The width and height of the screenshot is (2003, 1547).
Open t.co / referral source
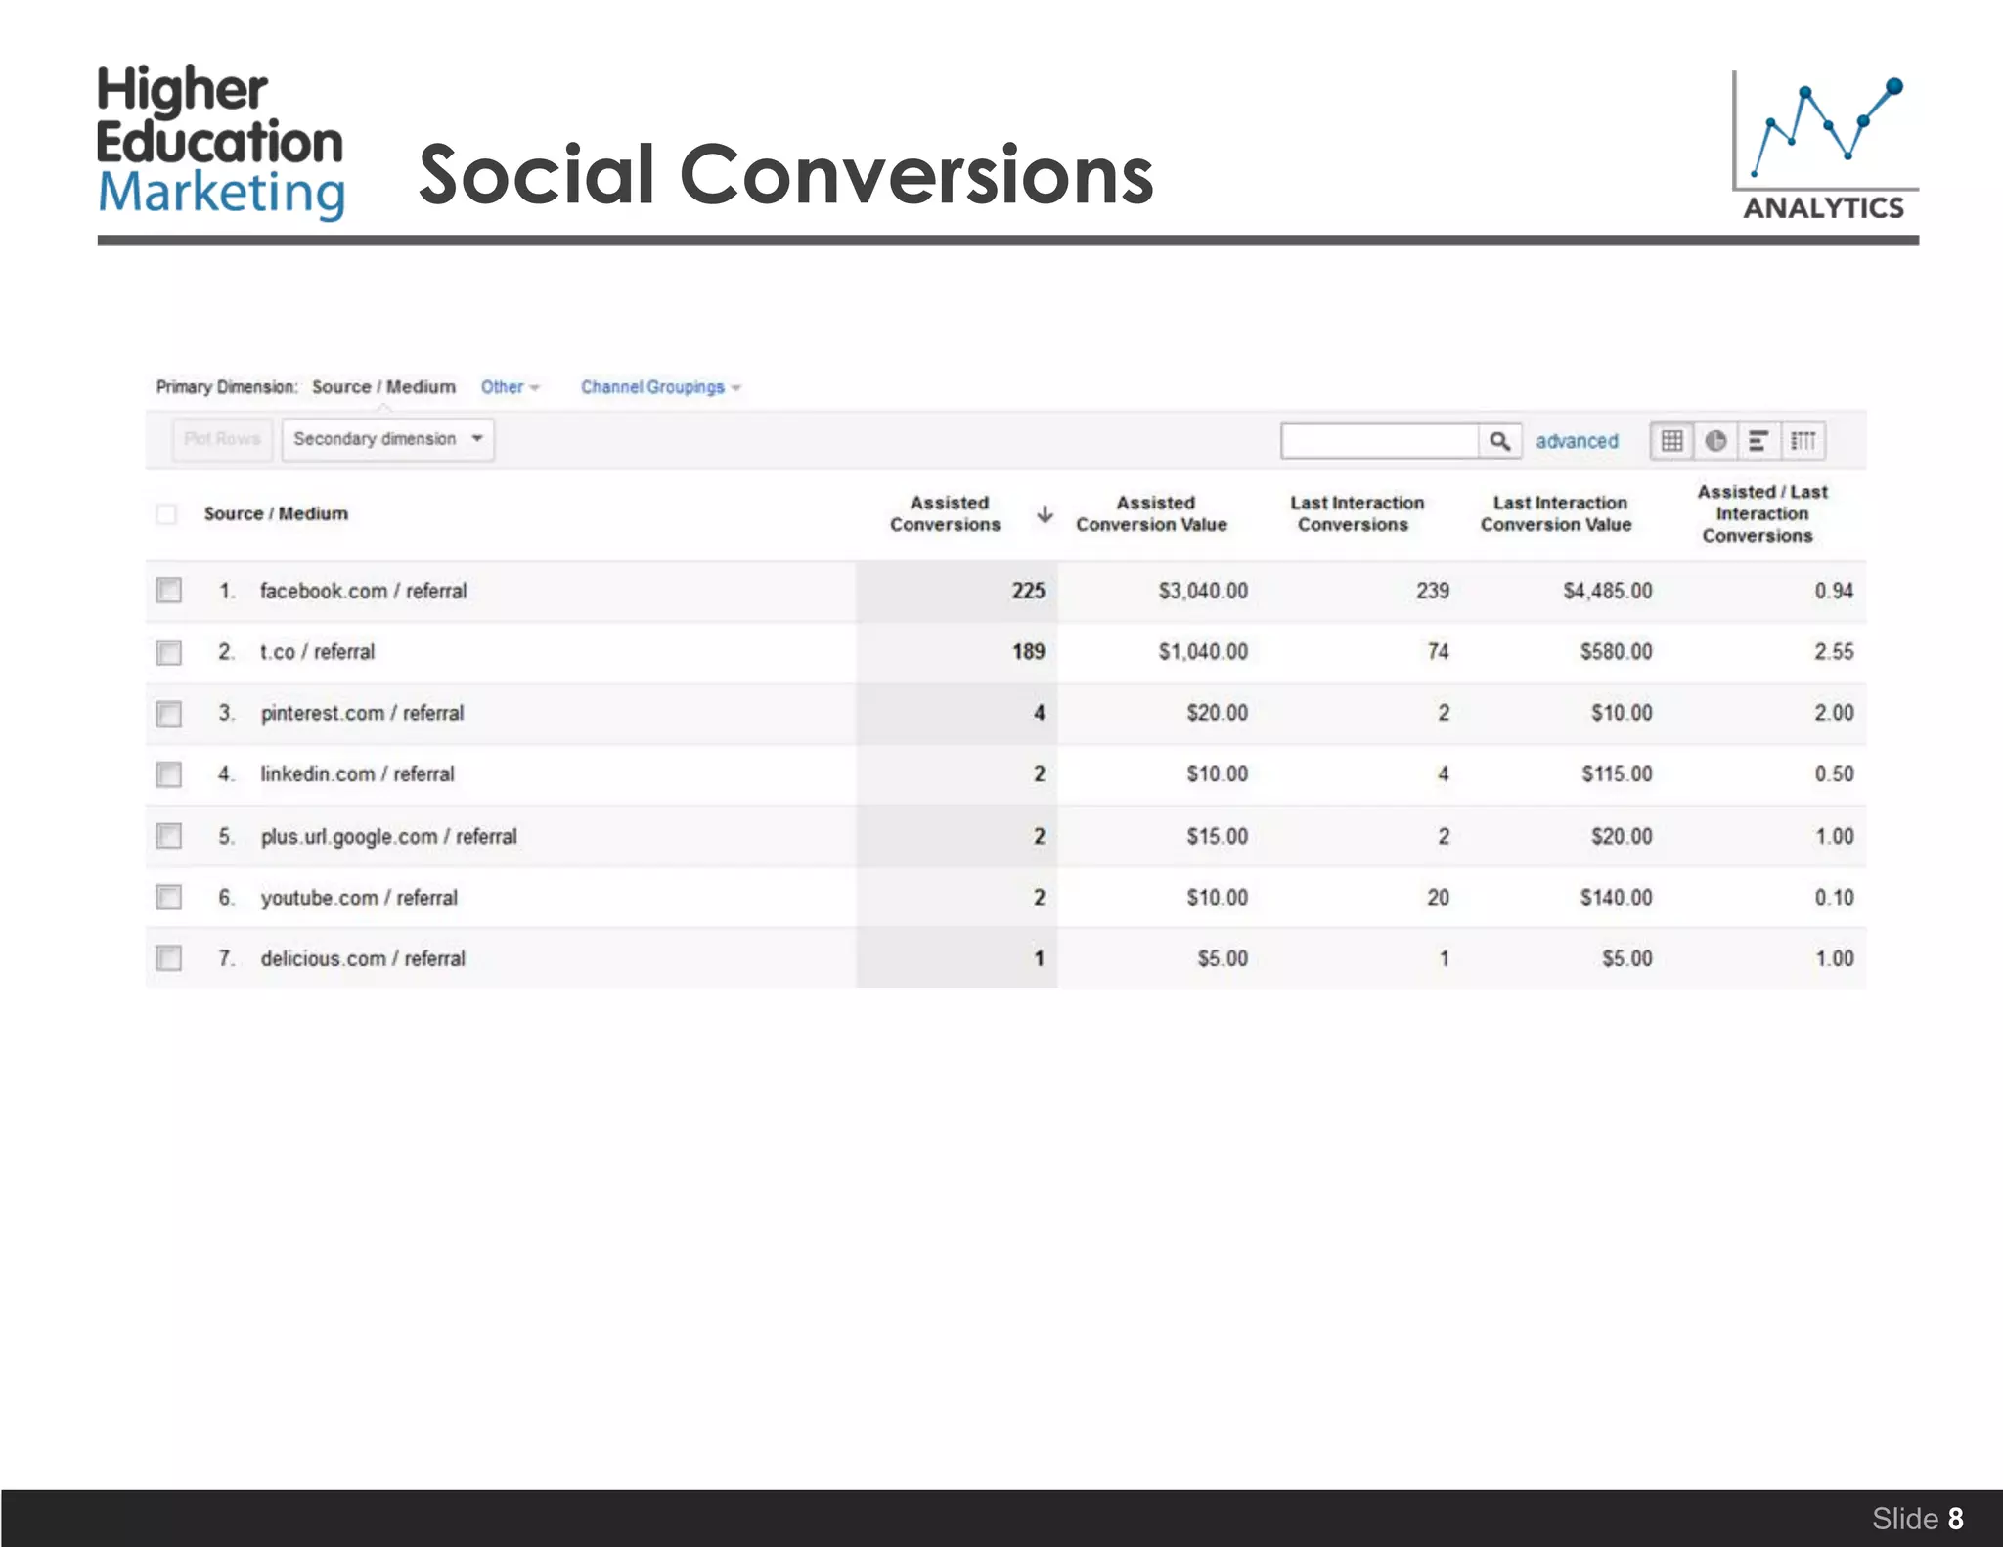tap(317, 652)
